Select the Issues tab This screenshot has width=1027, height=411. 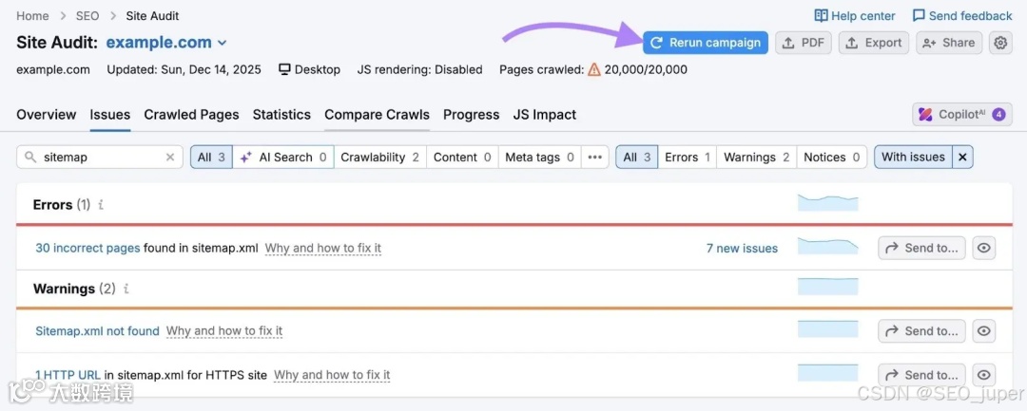(x=110, y=114)
